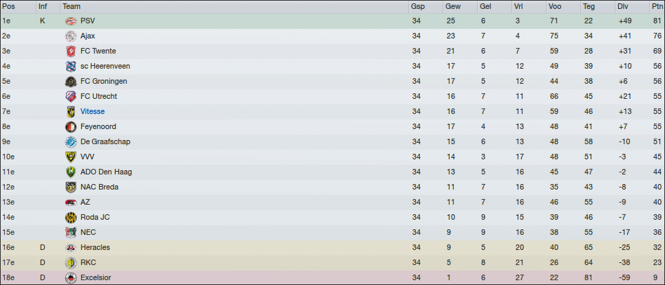665x285 pixels.
Task: Click the FC Twente crest icon
Action: point(70,51)
